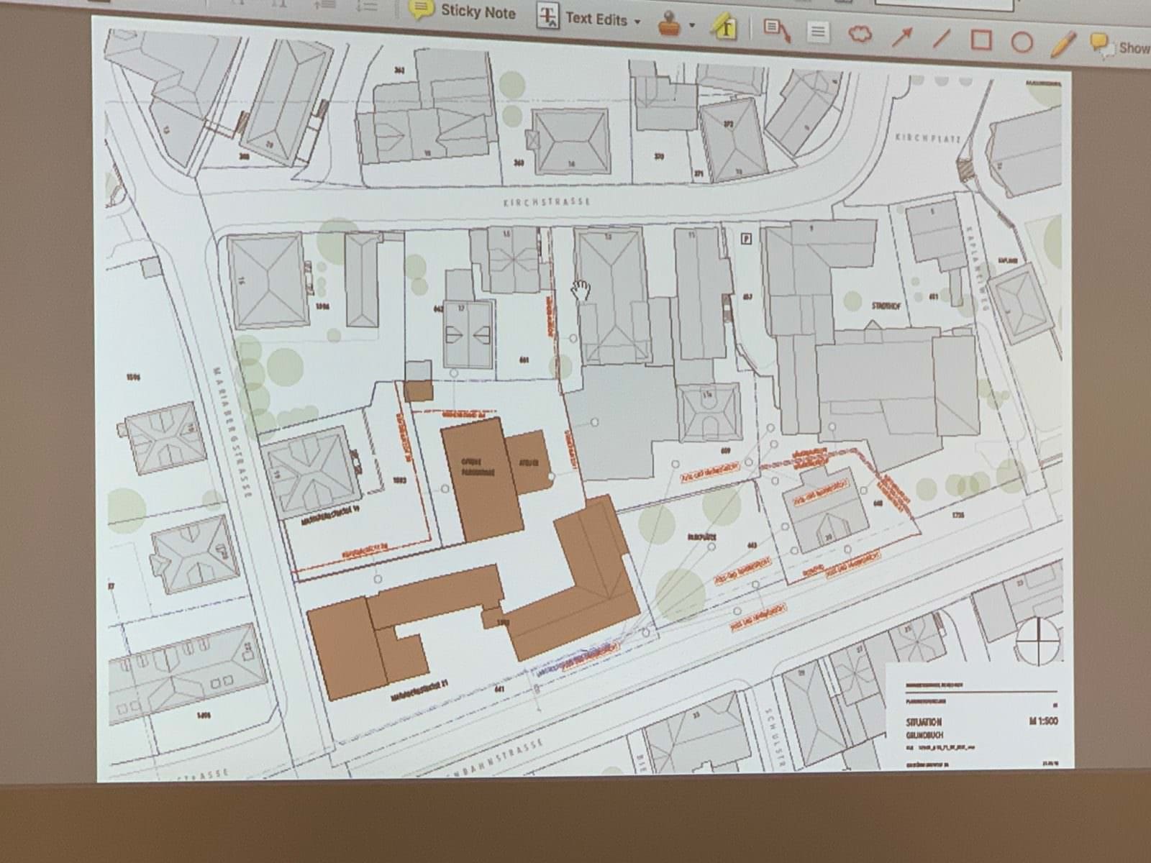Choose the red Arrow tool
Screen dimensions: 1151x863
(902, 37)
